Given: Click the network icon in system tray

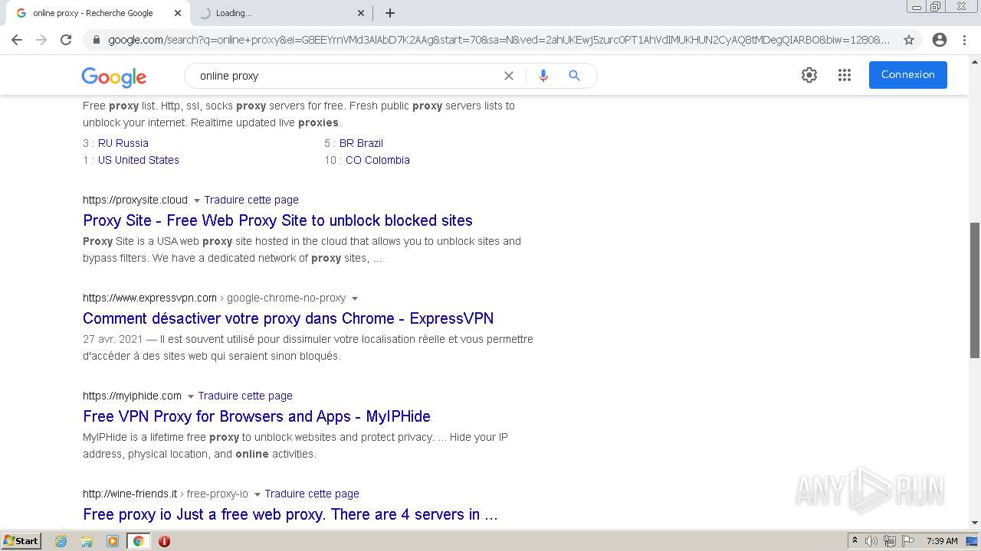Looking at the screenshot, I should coord(890,541).
